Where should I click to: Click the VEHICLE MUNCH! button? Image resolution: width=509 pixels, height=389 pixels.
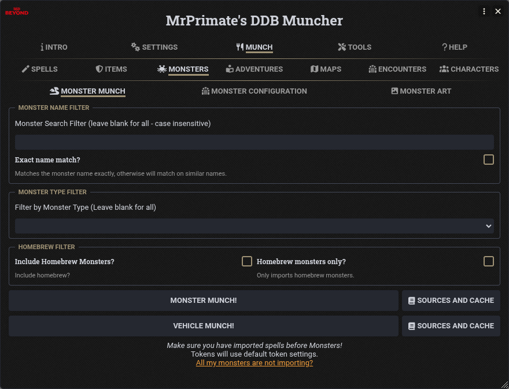(x=204, y=326)
